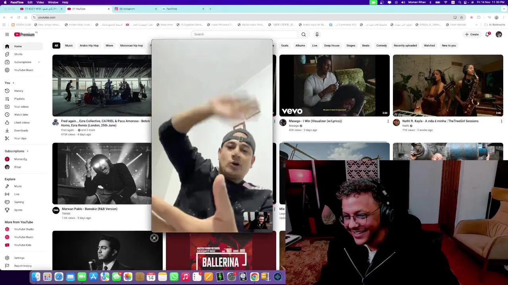Open the MomenEg subscription channel
Screen dimensions: 508x285
[22, 159]
